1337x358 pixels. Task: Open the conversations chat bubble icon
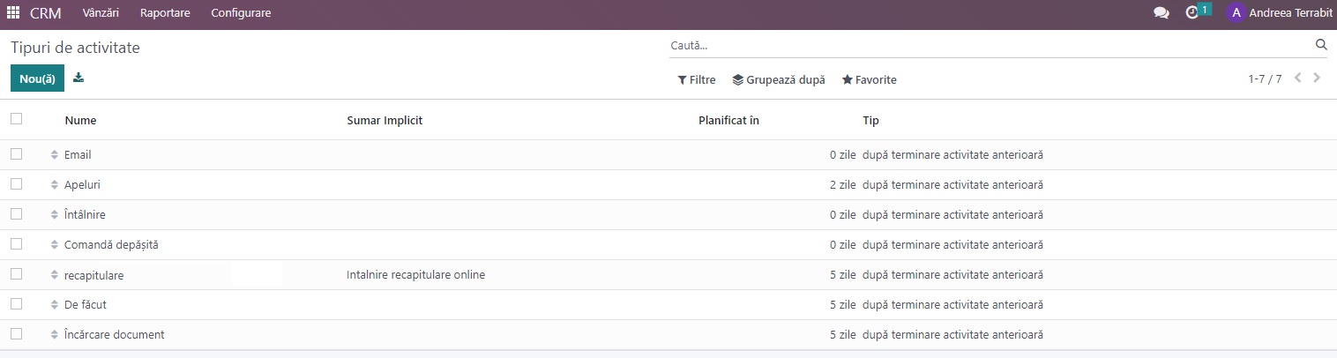pyautogui.click(x=1161, y=13)
